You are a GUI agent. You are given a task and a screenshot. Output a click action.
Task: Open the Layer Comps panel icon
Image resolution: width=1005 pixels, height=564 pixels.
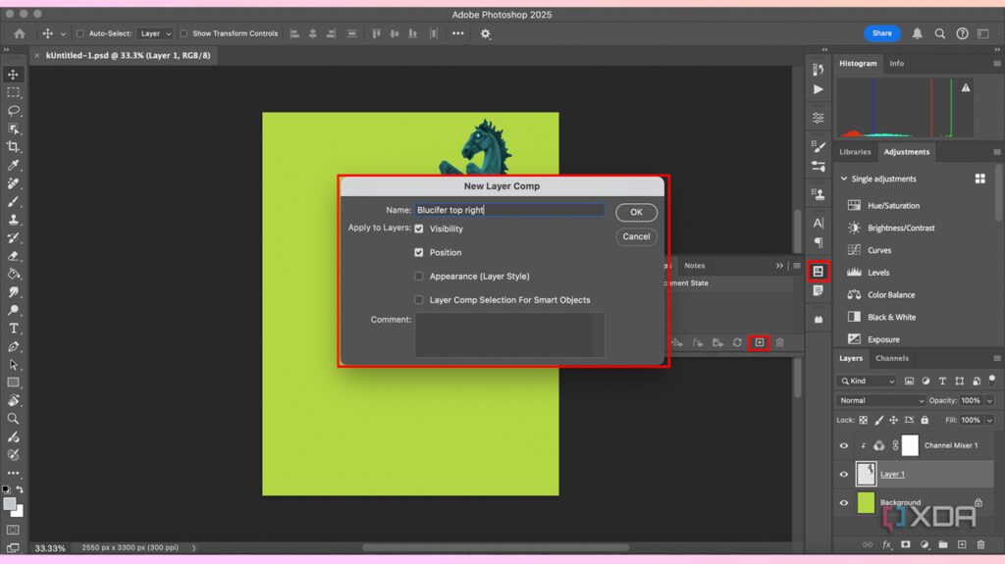818,271
